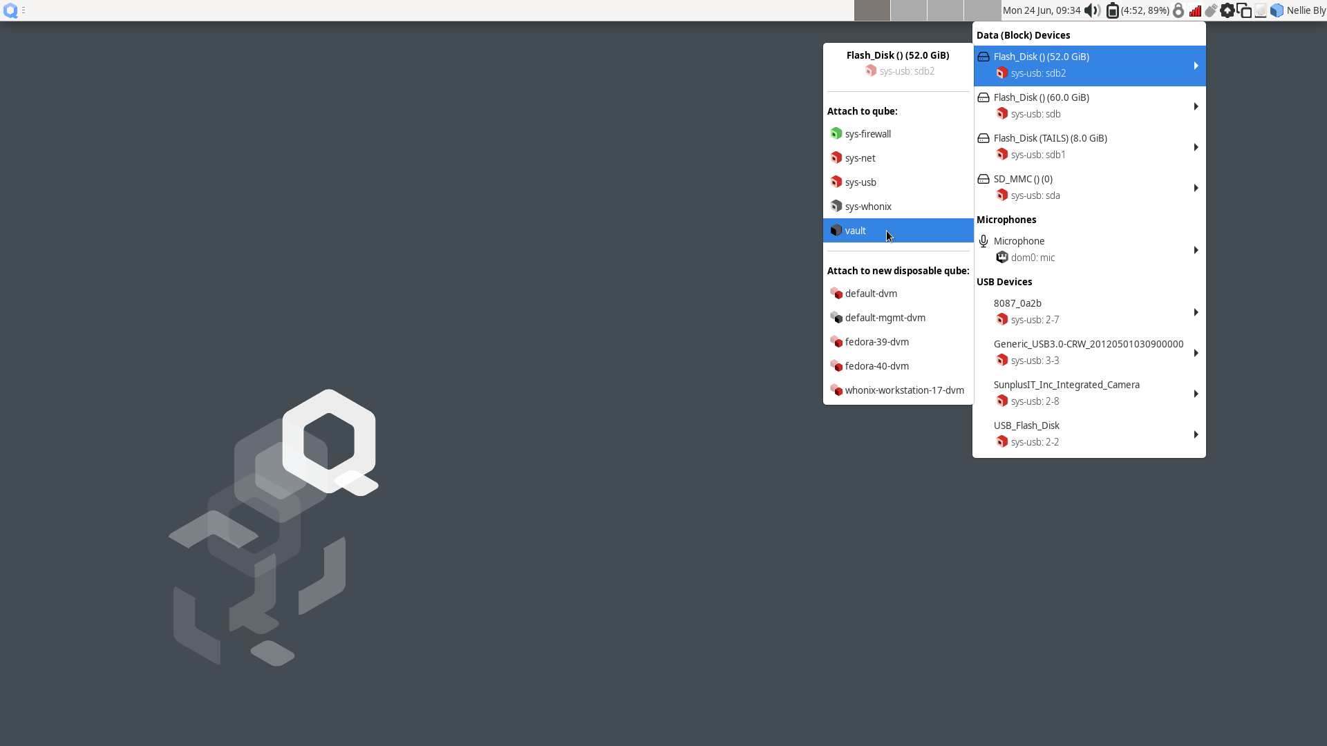Attach to new fedora-40-dvm disposable
The height and width of the screenshot is (746, 1327).
876,366
